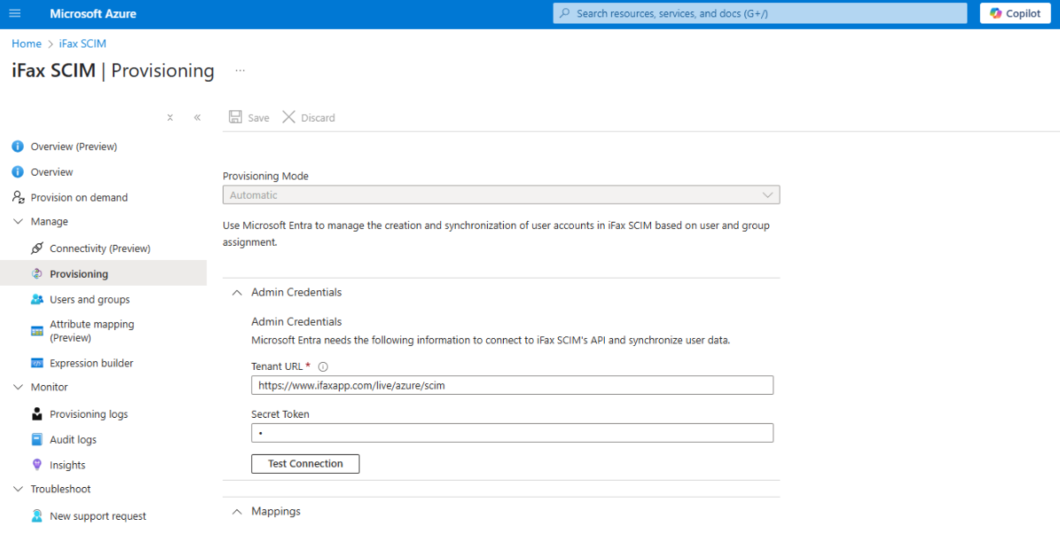Click the Provisioning logs icon

(x=37, y=413)
